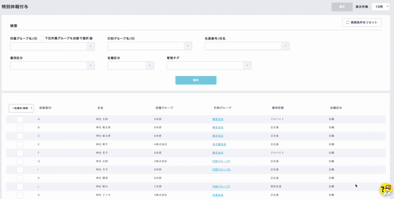Open the mascot help assistant icon

coord(387,189)
